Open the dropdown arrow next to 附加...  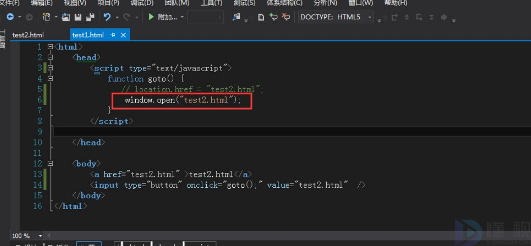(x=182, y=17)
